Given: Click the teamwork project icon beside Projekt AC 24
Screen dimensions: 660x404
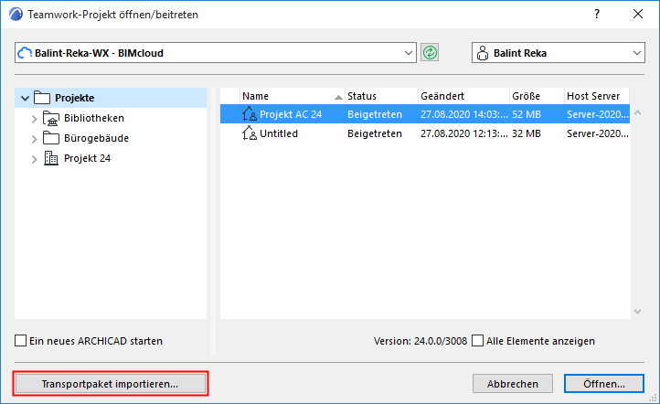Looking at the screenshot, I should [250, 114].
